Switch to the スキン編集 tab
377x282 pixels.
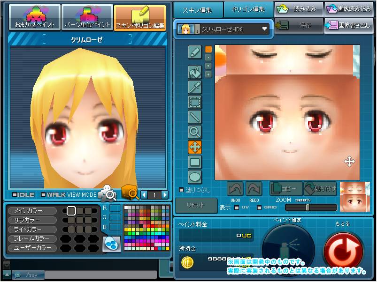[x=198, y=10]
